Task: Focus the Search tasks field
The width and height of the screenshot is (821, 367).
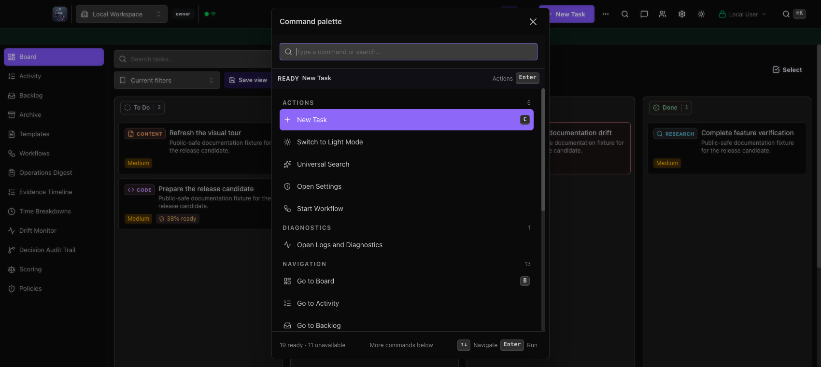Action: click(x=193, y=59)
